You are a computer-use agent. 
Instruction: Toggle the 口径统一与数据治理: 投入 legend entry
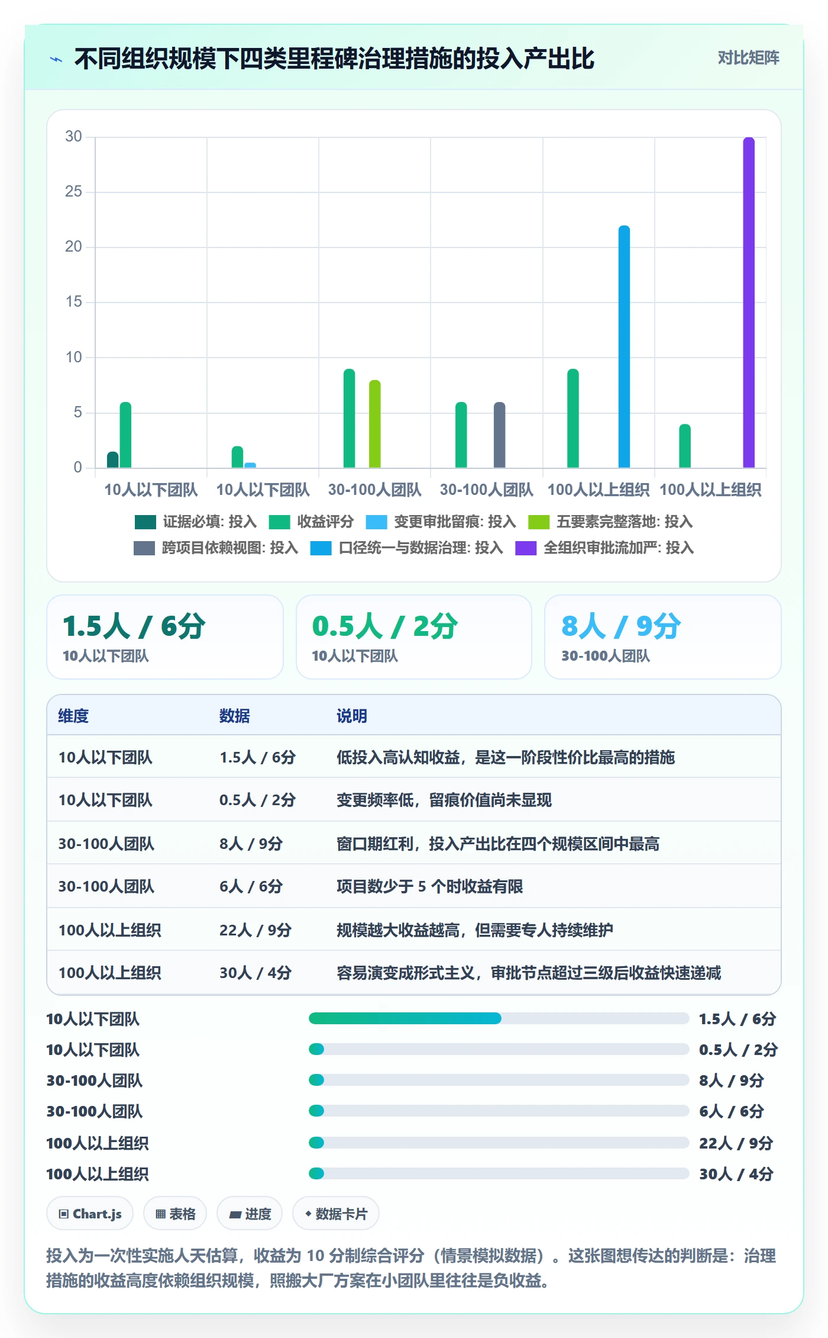407,548
